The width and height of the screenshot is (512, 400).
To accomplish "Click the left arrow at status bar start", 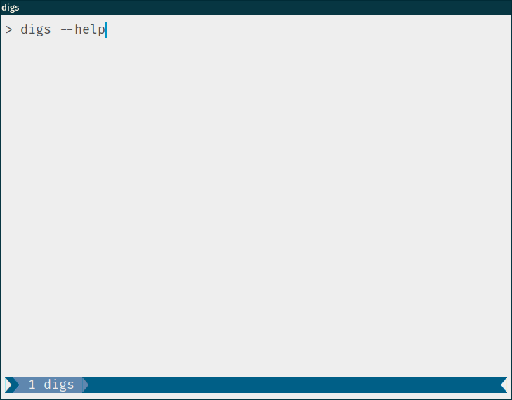I will [8, 385].
